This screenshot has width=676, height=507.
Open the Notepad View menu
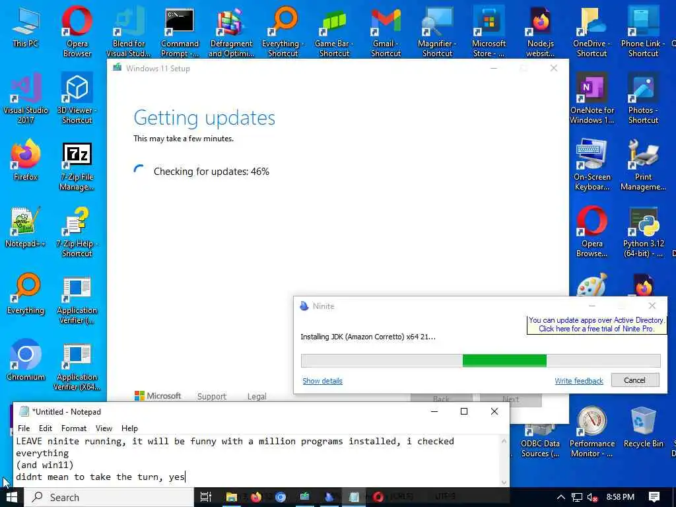click(104, 428)
